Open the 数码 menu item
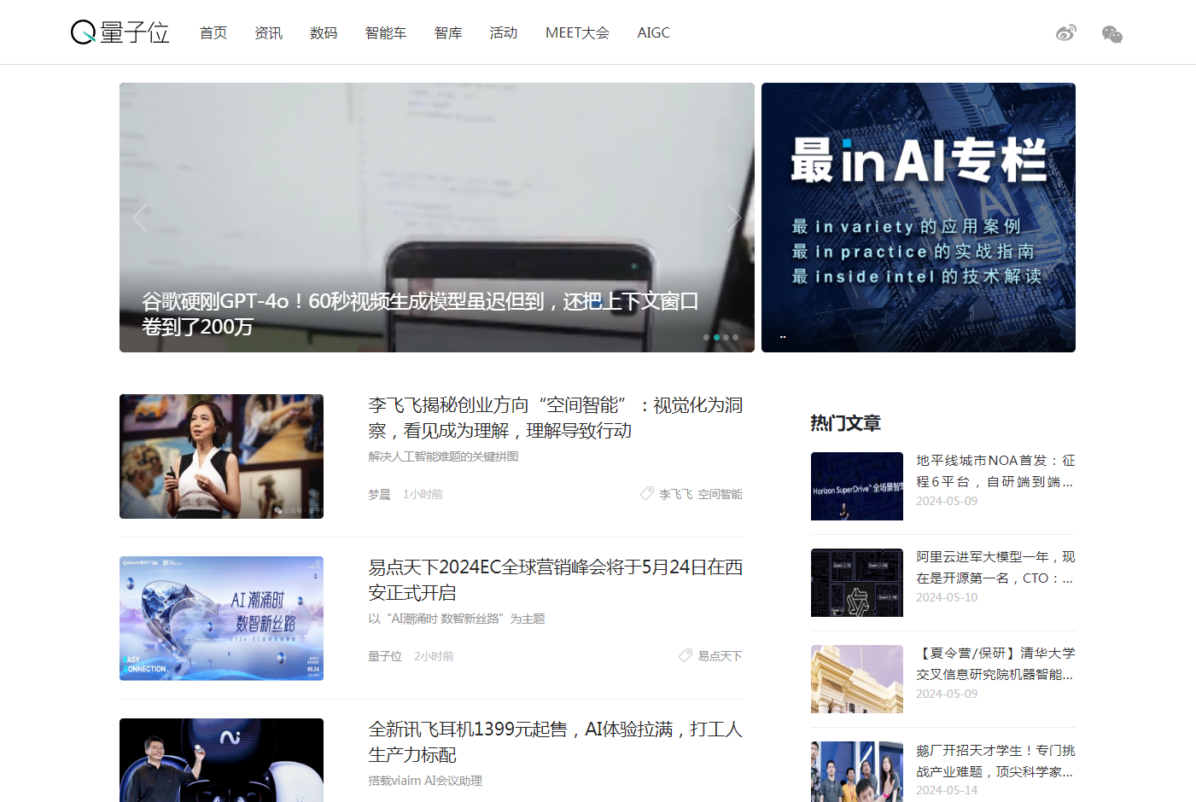This screenshot has width=1196, height=802. 324,32
